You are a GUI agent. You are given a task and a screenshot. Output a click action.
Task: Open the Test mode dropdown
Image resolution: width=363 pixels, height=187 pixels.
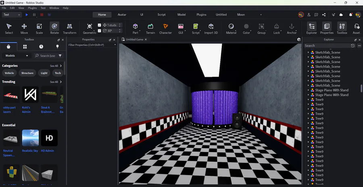pyautogui.click(x=12, y=15)
